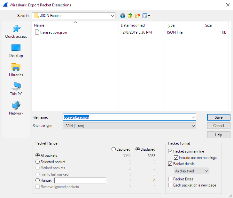Choose the Selected packet option
This screenshot has height=198, width=233.
pos(38,162)
